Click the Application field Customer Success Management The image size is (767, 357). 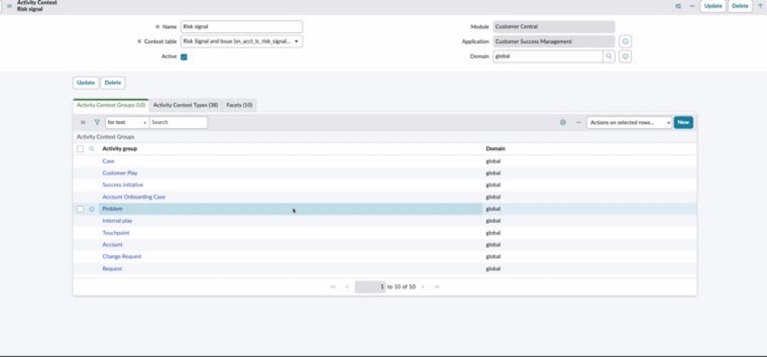pyautogui.click(x=554, y=41)
